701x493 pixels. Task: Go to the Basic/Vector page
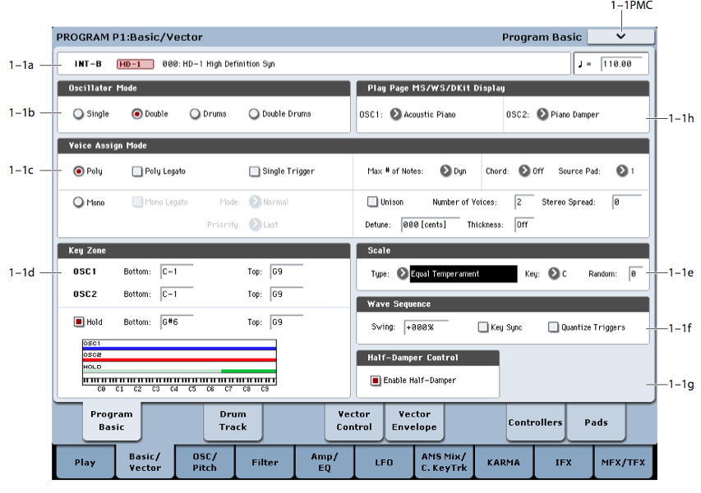point(145,462)
